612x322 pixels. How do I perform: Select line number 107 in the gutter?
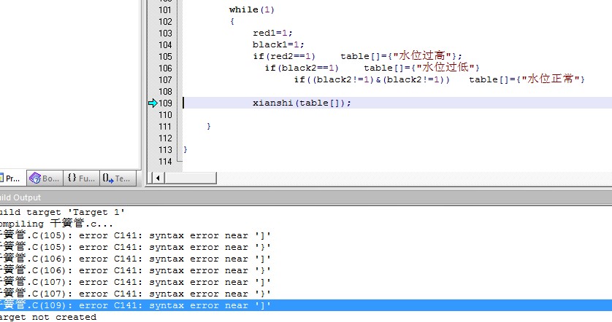[165, 80]
